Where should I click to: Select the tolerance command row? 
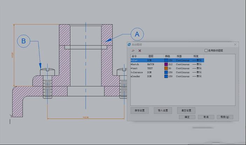[137, 72]
